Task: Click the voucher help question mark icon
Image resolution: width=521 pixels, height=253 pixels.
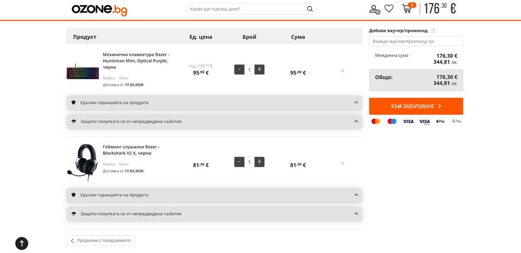Action: (433, 31)
